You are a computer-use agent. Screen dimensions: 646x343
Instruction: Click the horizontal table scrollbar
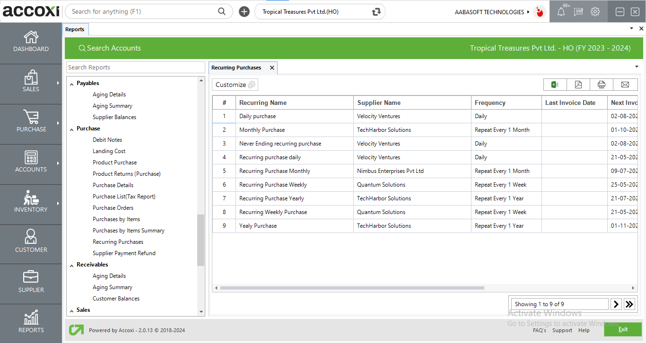352,288
